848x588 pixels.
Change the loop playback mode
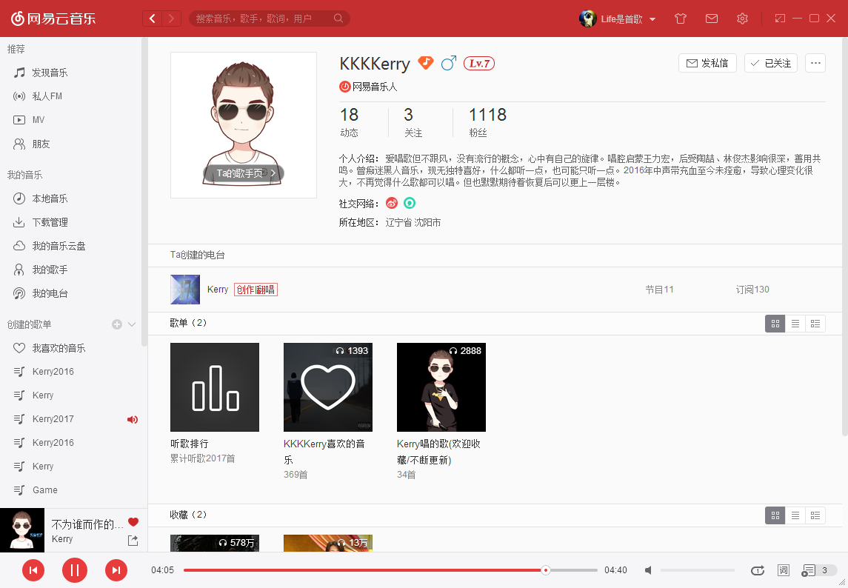tap(758, 570)
